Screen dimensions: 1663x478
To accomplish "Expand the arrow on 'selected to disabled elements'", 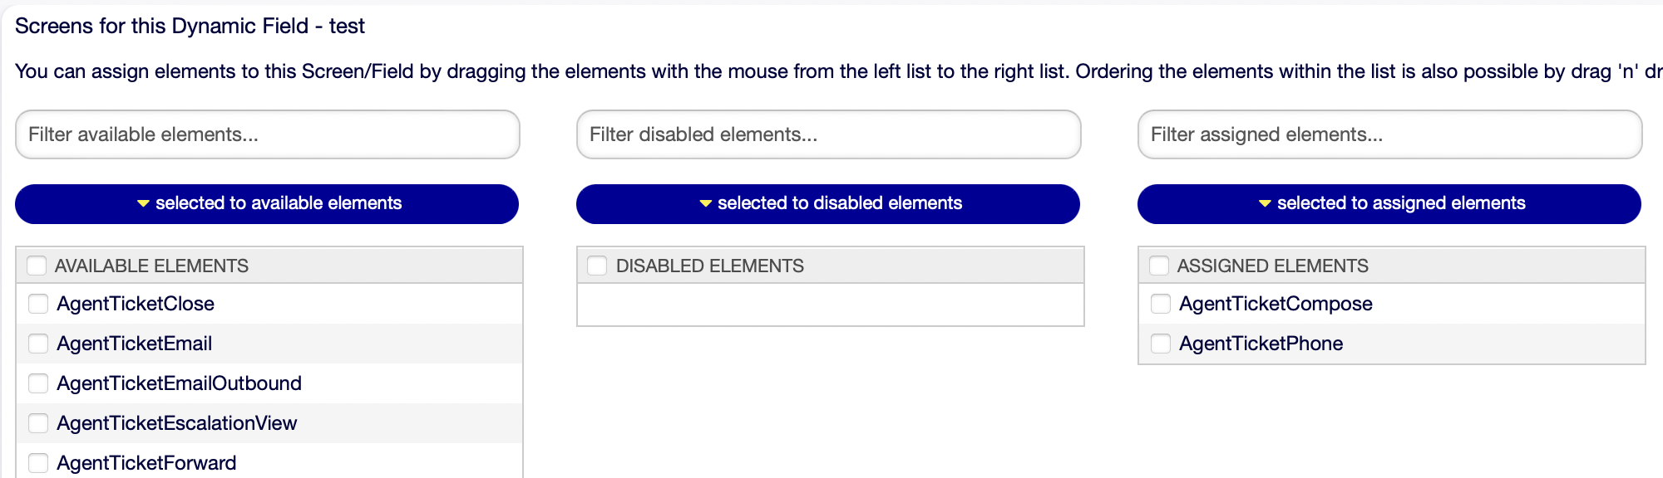I will [x=703, y=202].
